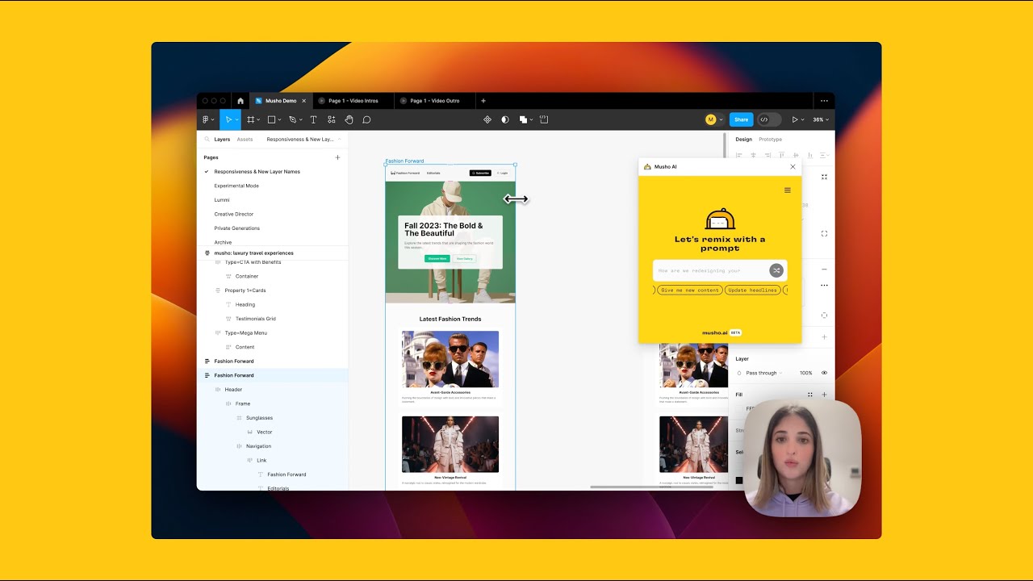1033x581 pixels.
Task: Open the shape tools dropdown chevron
Action: tap(280, 120)
